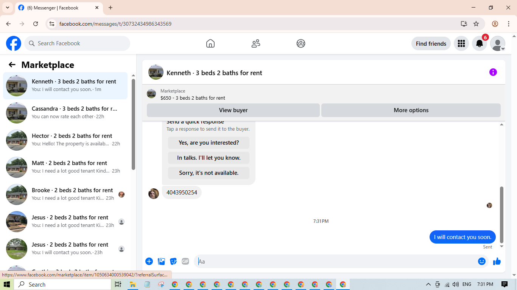Go back in browser history
The image size is (517, 290).
pos(8,24)
